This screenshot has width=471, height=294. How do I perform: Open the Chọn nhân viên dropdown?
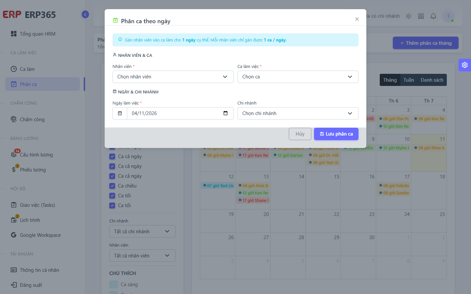click(x=173, y=77)
